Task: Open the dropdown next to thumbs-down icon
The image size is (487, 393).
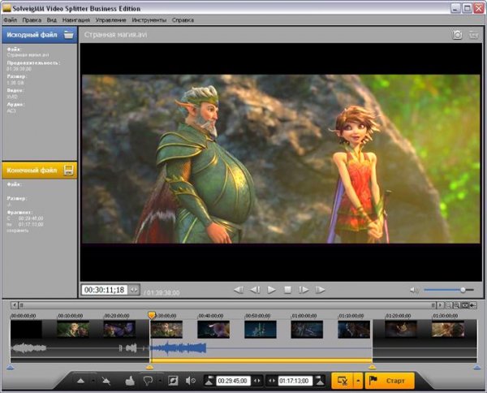Action: point(160,381)
